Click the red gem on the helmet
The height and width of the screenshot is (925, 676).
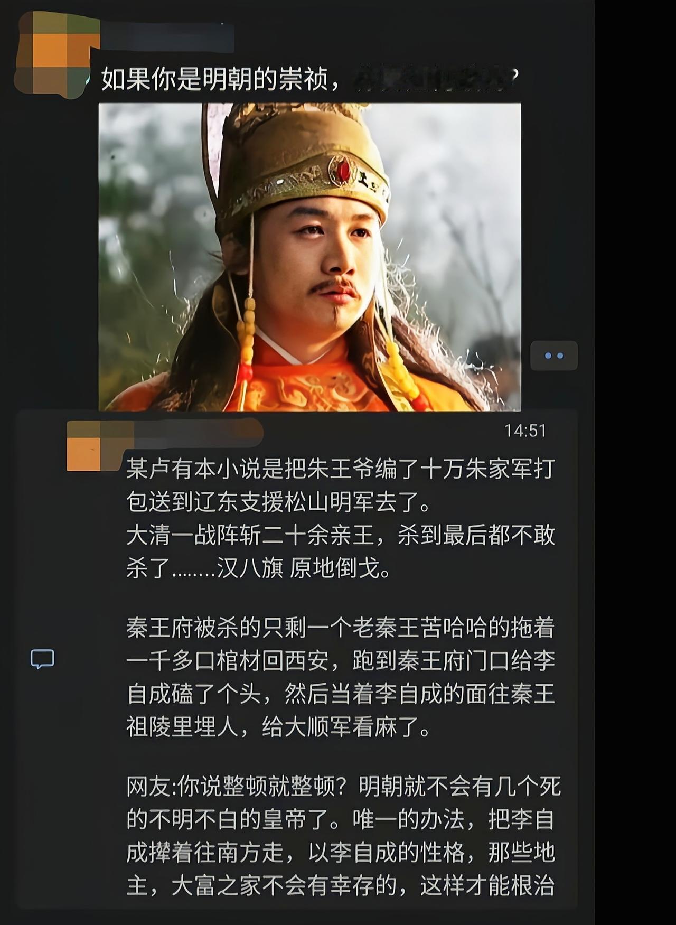(343, 170)
